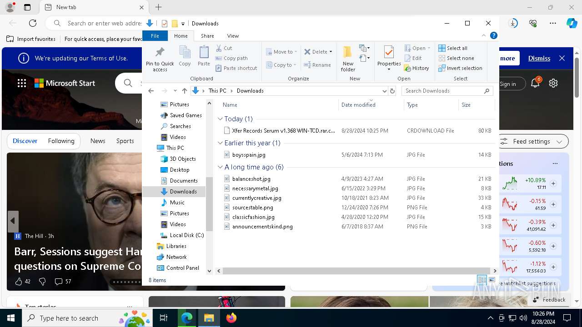Open file History
582x327 pixels.
(416, 68)
